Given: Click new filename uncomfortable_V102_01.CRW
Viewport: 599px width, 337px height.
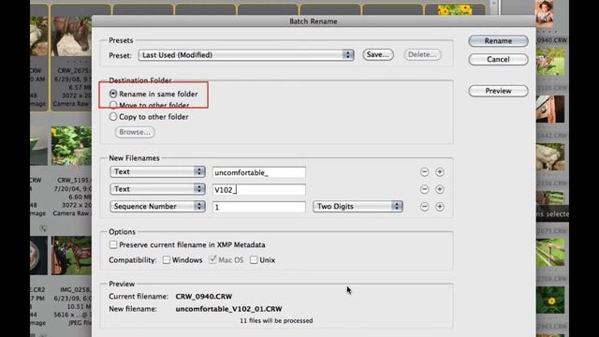Looking at the screenshot, I should (x=228, y=309).
